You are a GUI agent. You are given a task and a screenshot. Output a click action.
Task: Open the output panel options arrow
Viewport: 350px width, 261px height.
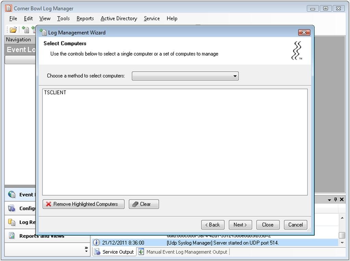[329, 200]
